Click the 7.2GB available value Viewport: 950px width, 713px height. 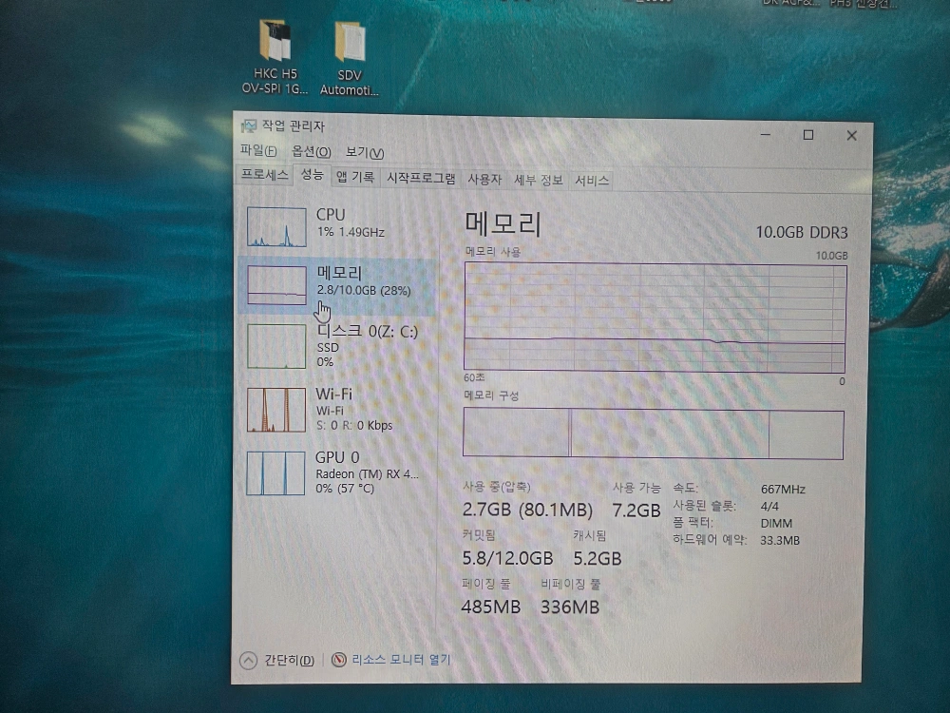tap(636, 511)
